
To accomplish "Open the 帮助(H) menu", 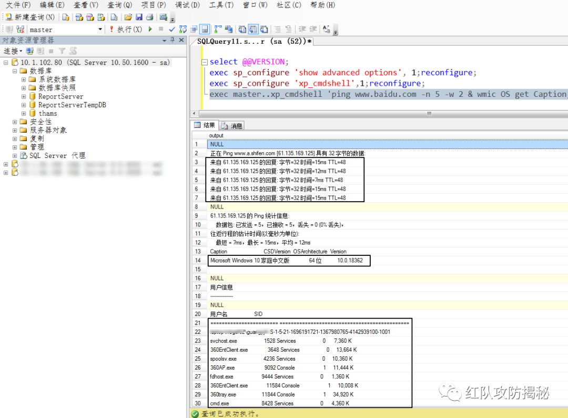I will tap(323, 5).
